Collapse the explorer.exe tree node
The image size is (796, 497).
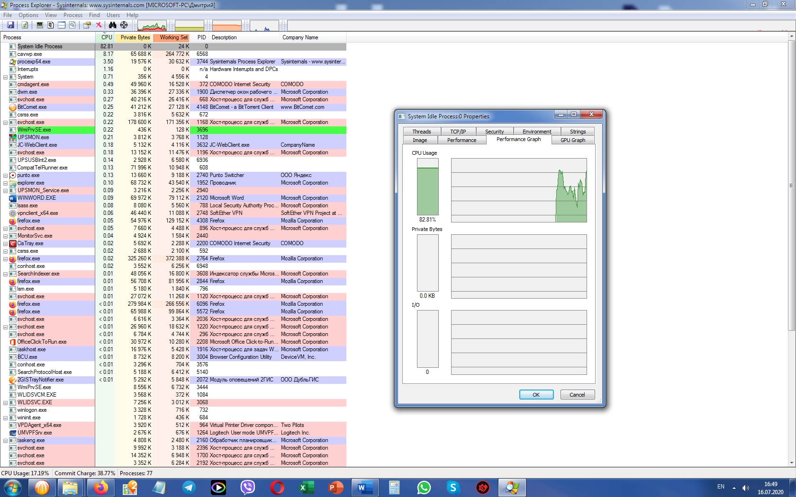pos(5,183)
